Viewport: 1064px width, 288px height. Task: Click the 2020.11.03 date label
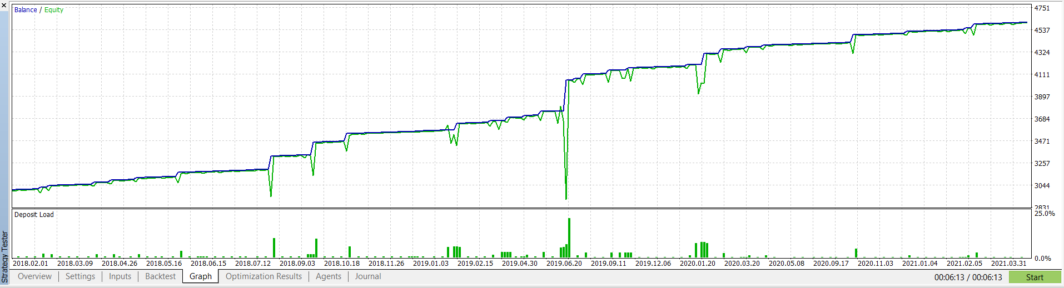point(876,264)
